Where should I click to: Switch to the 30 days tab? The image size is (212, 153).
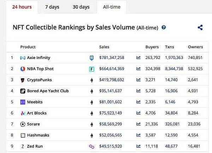click(x=81, y=7)
